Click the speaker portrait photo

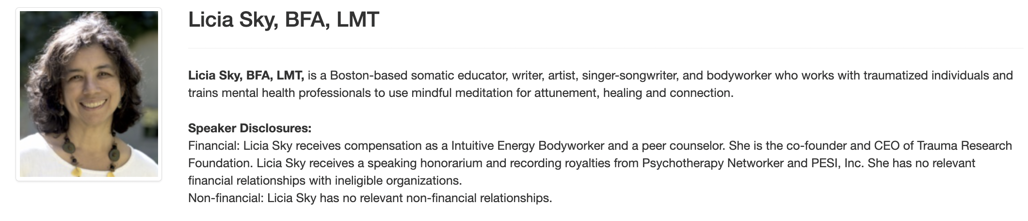[89, 94]
